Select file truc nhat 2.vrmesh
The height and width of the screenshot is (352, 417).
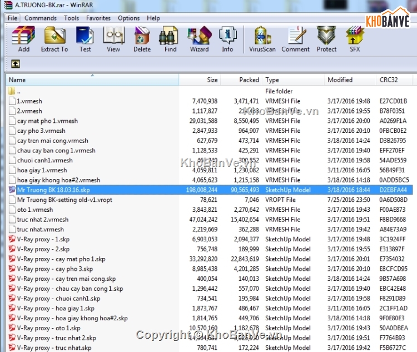point(43,220)
